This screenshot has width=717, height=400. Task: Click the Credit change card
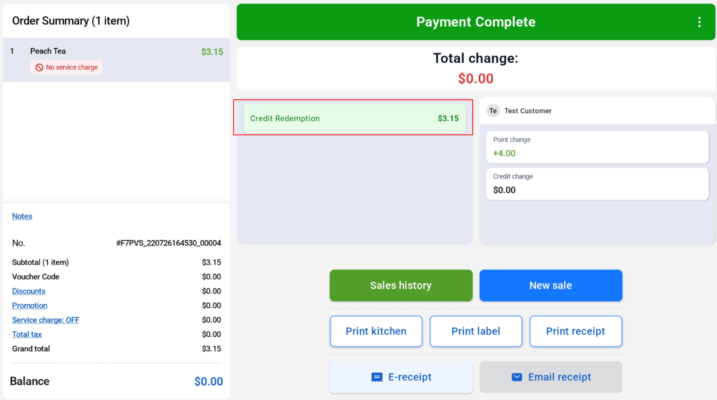(597, 184)
